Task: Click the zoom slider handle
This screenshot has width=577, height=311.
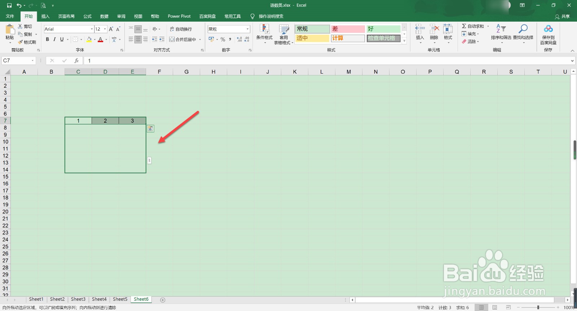Action: 538,307
